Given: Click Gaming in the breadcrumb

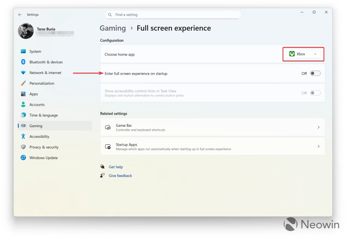Looking at the screenshot, I should (113, 28).
